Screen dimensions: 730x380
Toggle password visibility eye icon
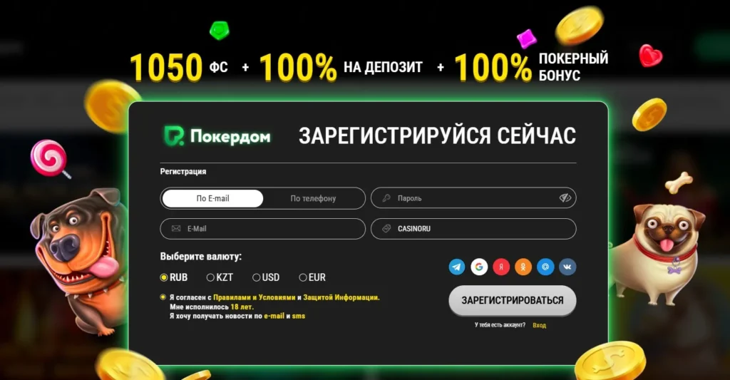[565, 198]
